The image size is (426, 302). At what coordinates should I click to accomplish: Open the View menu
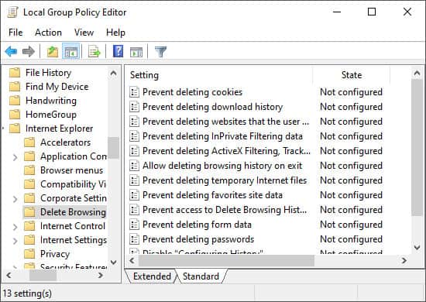[x=84, y=33]
